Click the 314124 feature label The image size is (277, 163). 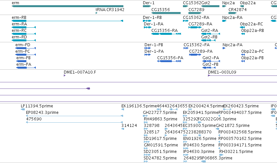(x=129, y=126)
